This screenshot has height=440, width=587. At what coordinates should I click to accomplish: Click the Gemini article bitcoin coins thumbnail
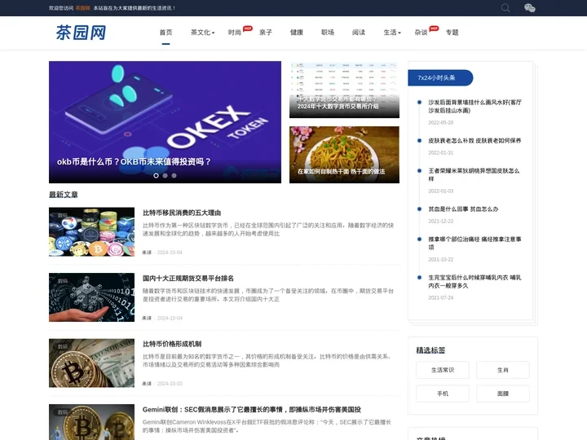pos(91,422)
